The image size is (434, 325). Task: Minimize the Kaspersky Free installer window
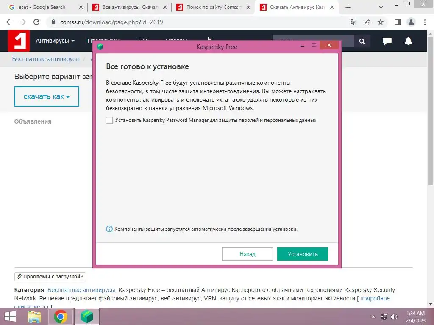coord(303,46)
